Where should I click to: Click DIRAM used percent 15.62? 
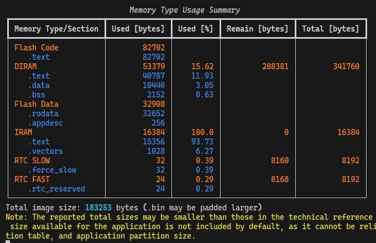click(202, 66)
